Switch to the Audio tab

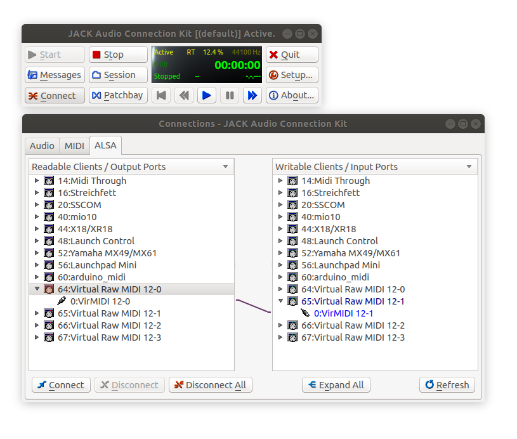[43, 146]
